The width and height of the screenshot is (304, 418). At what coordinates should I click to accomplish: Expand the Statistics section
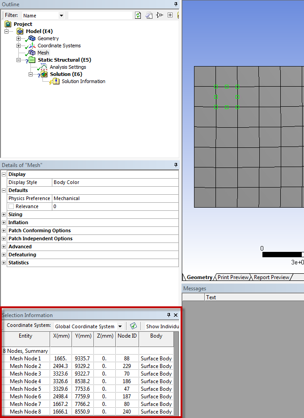pos(4,263)
